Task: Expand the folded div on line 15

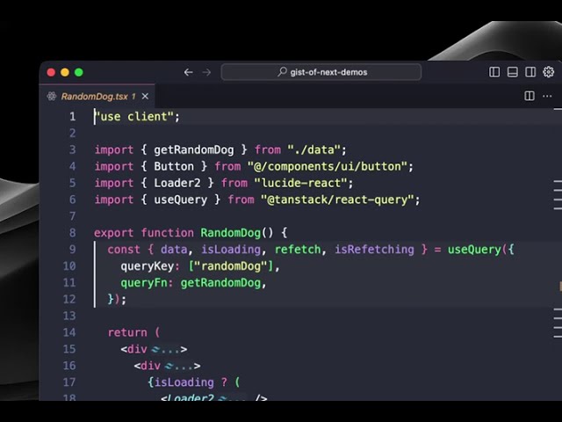Action: pyautogui.click(x=167, y=349)
